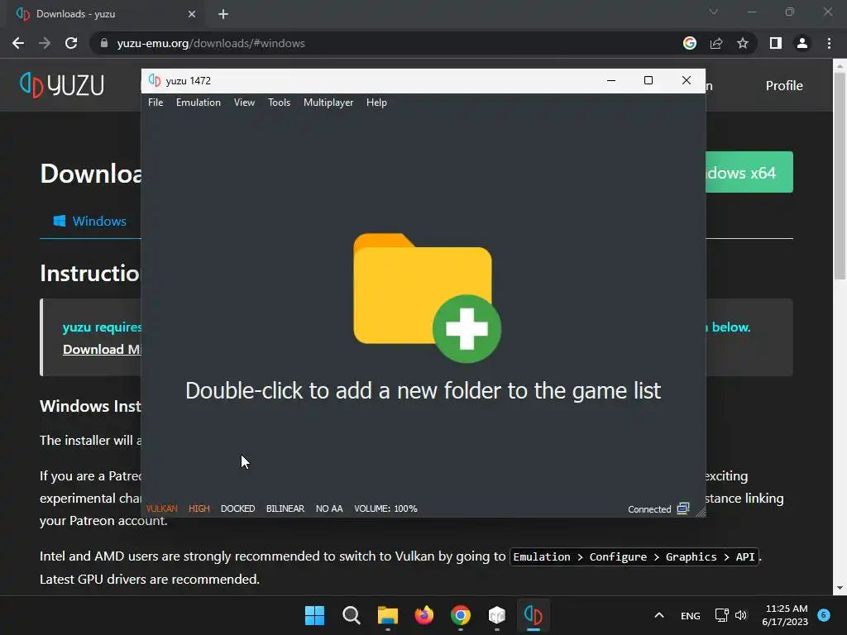
Task: Open the clock and date flyout
Action: 786,615
